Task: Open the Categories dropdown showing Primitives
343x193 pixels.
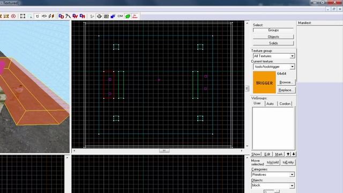Action: click(x=273, y=175)
